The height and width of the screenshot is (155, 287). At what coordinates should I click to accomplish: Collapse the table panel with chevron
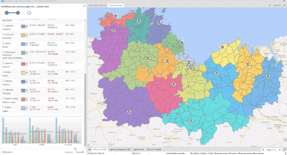(89, 150)
